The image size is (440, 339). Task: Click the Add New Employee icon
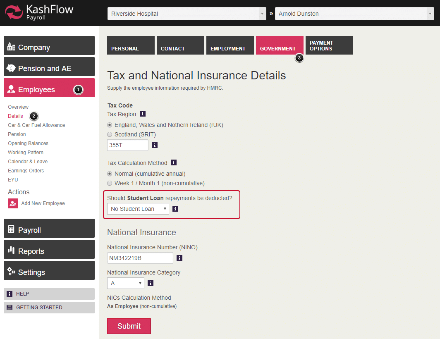pos(13,203)
